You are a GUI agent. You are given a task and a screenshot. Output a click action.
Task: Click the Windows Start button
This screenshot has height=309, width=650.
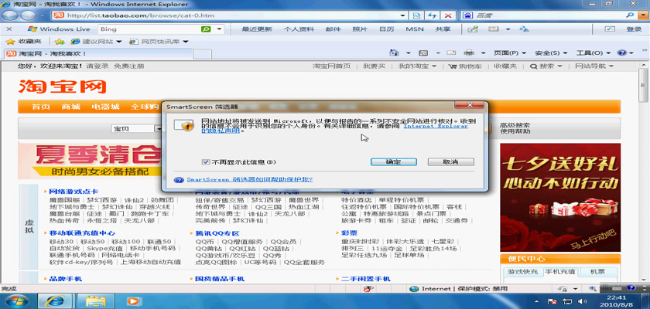click(x=15, y=301)
